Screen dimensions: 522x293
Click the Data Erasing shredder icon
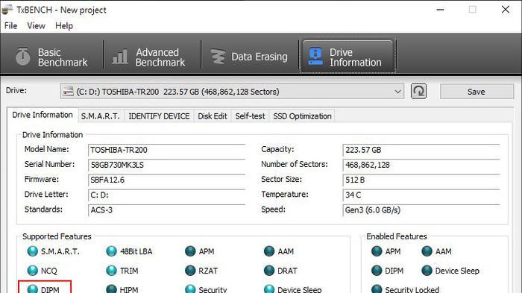[218, 57]
